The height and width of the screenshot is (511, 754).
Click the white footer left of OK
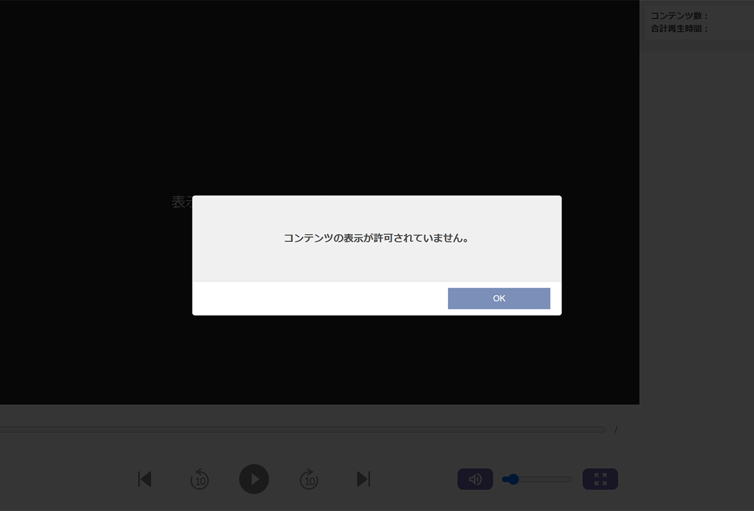[x=319, y=298]
